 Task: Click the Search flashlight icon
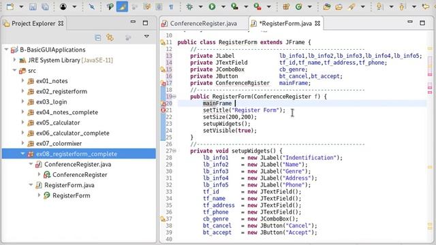[352, 7]
